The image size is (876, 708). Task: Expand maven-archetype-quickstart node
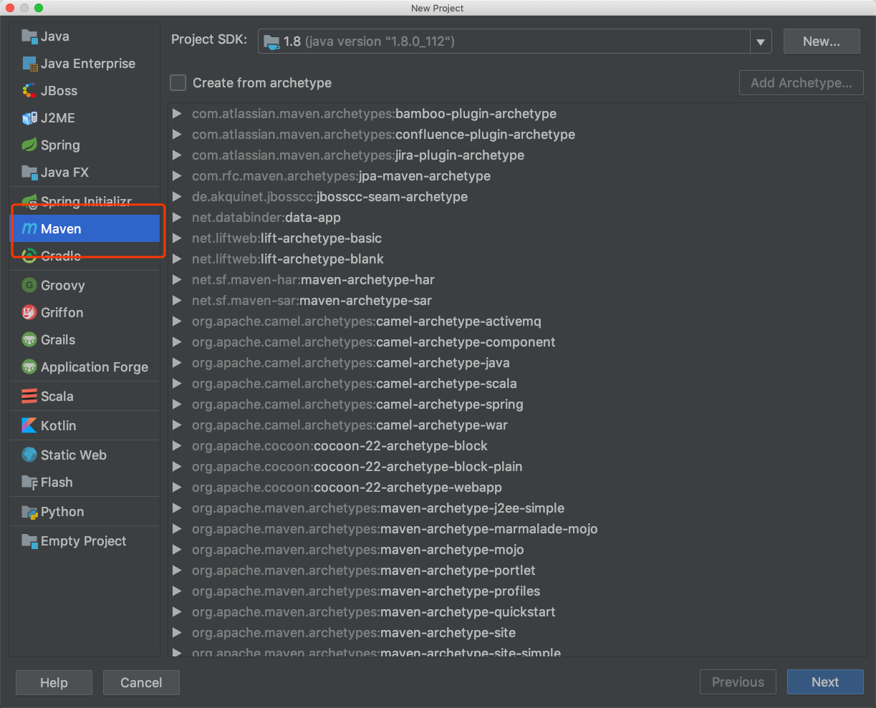pos(178,612)
